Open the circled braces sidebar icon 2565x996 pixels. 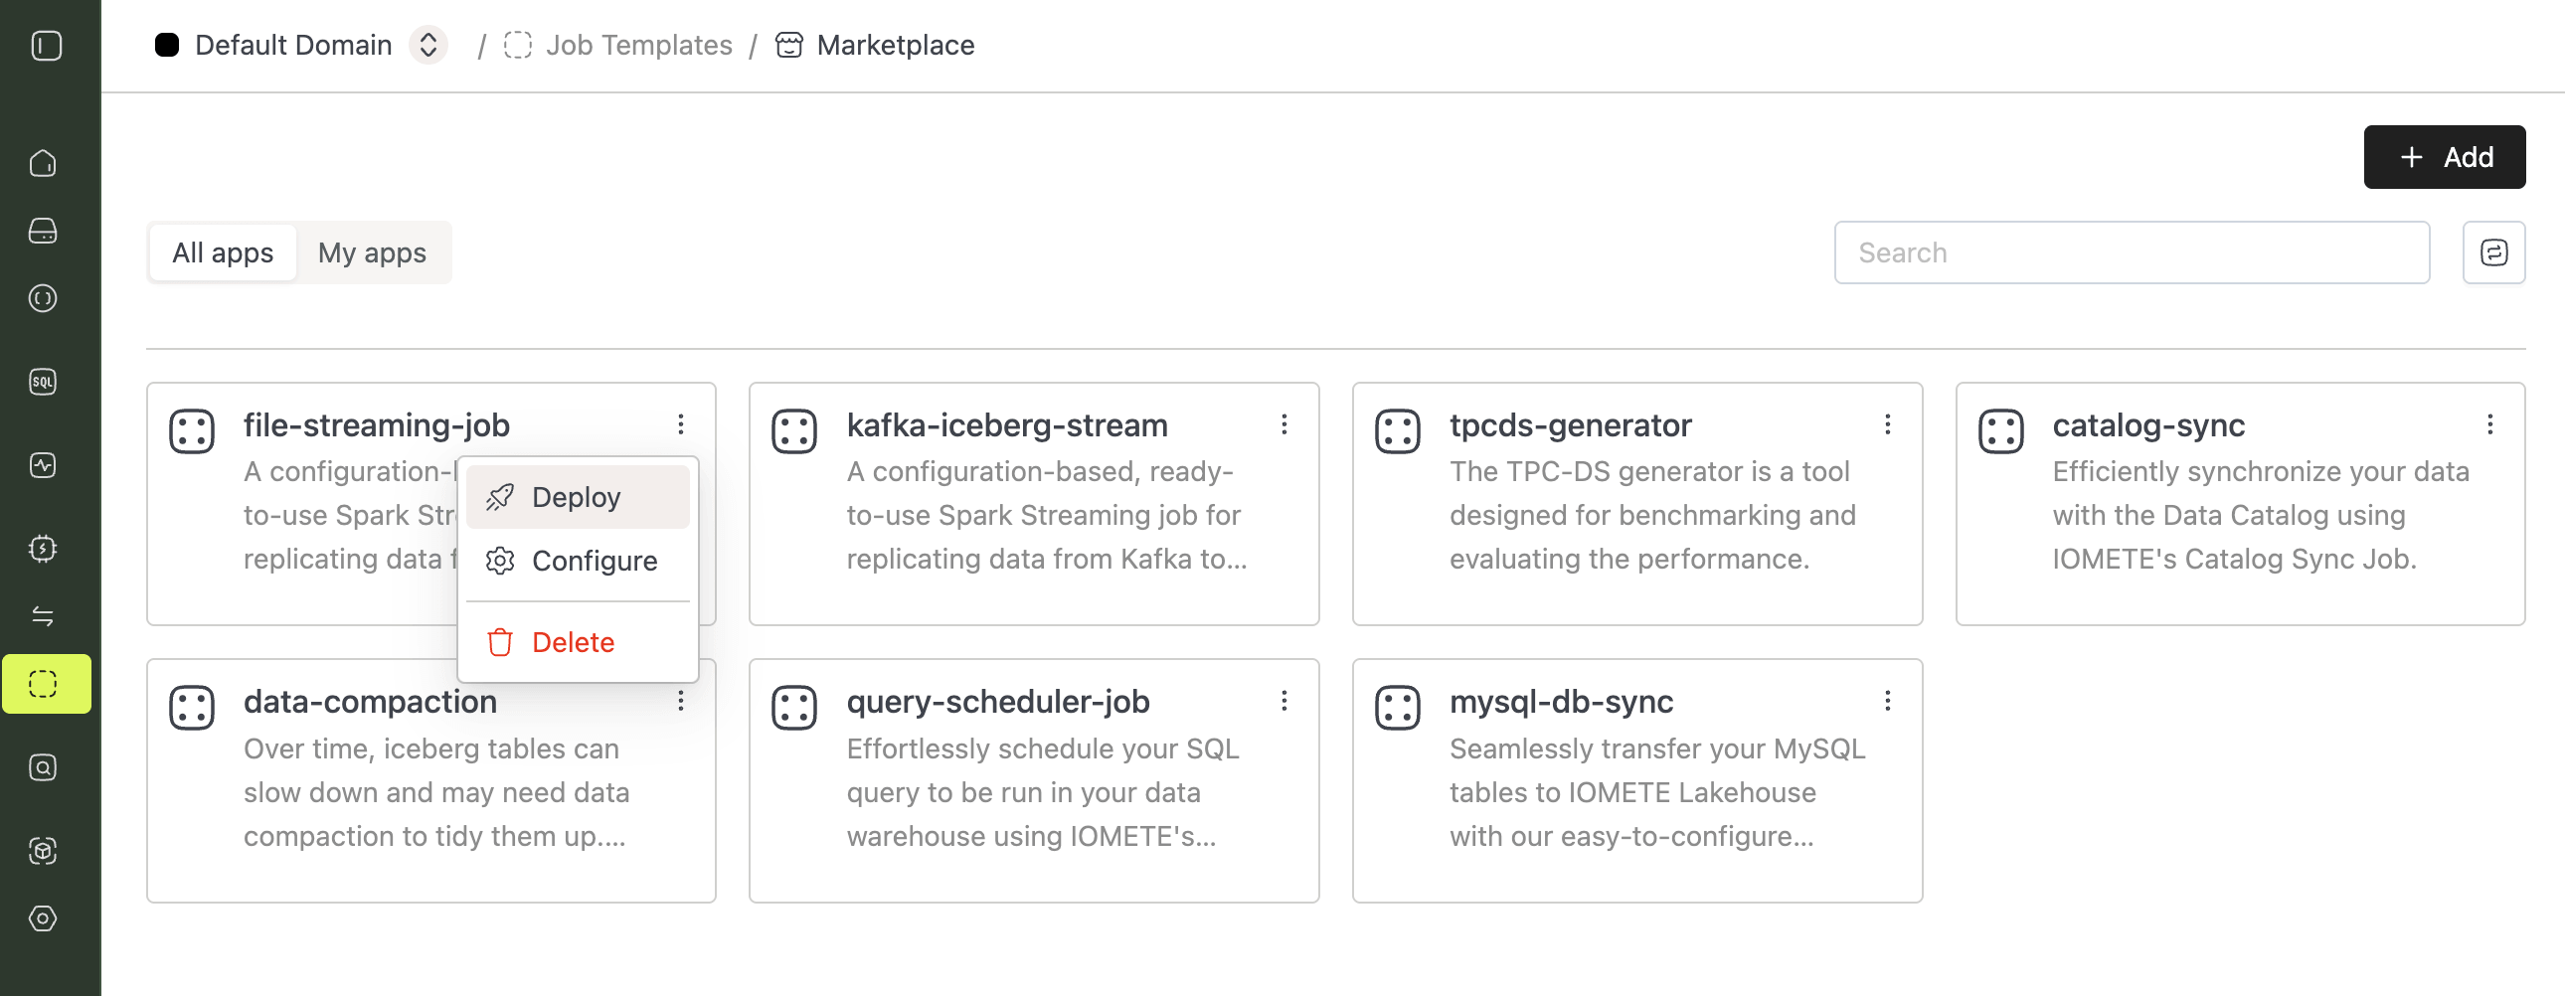point(43,299)
